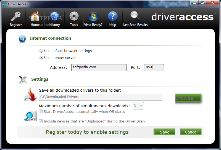Open the Tools gear icon
Viewport: 221px width, 150px height.
pyautogui.click(x=74, y=16)
